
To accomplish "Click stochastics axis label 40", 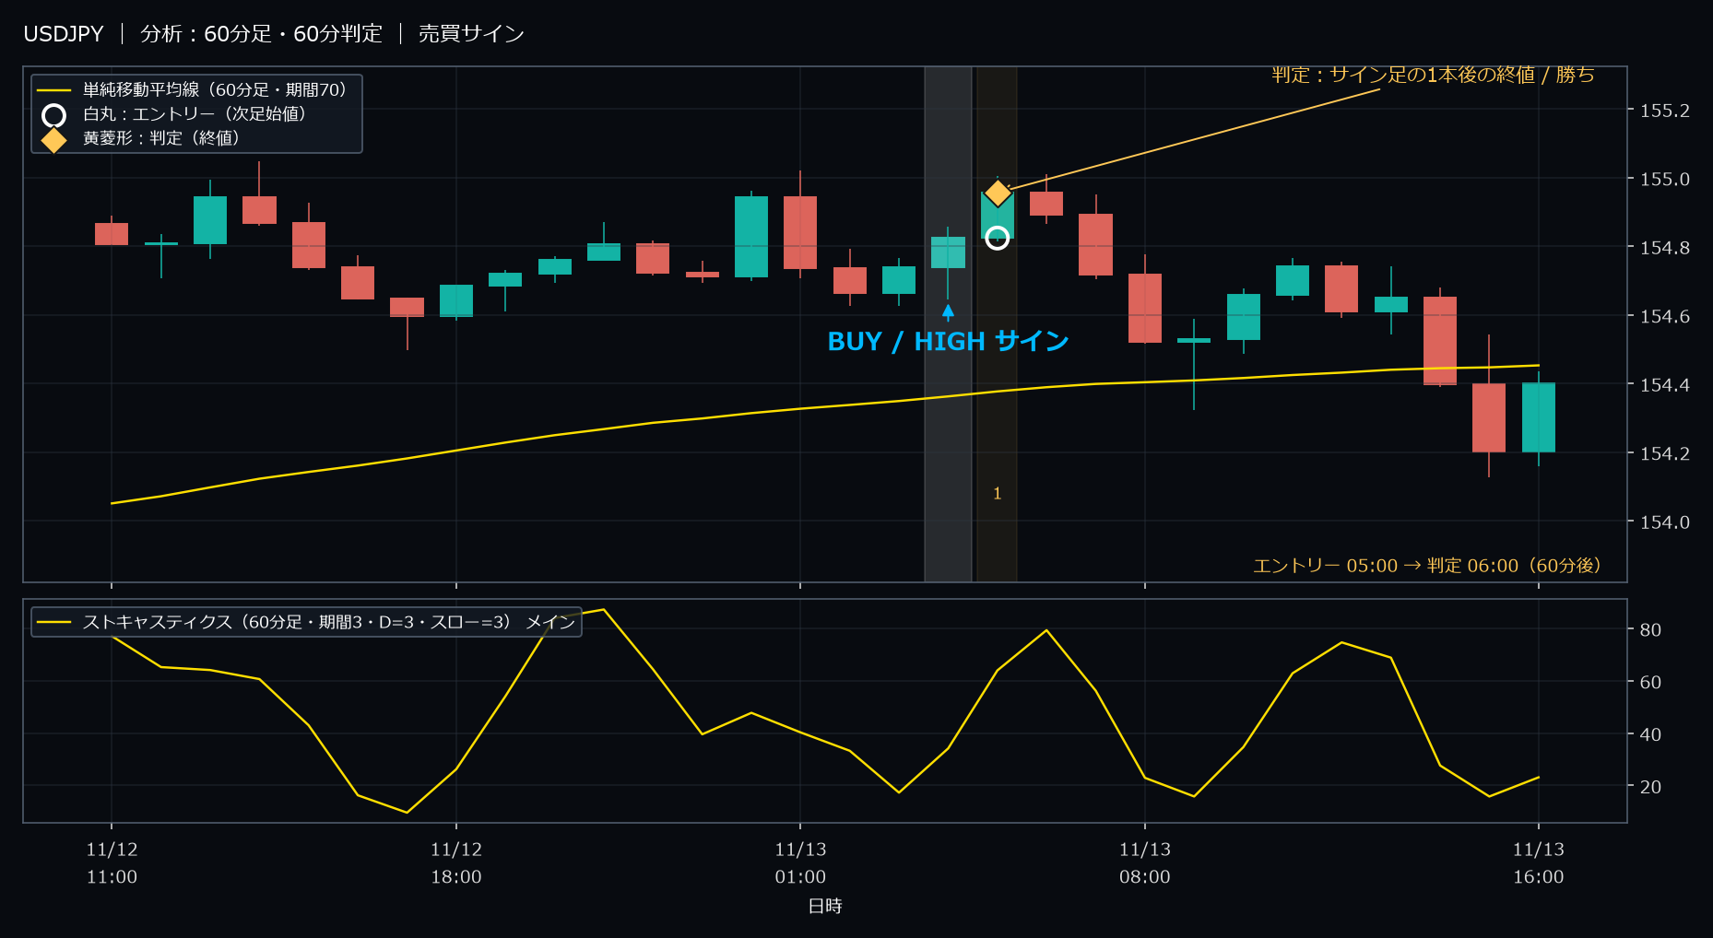I will (x=1650, y=734).
